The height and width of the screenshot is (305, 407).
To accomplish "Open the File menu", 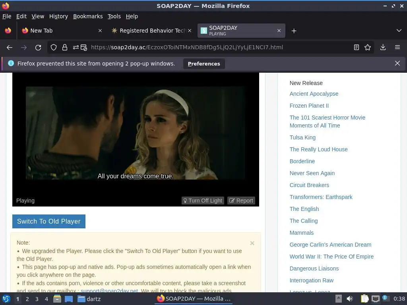I will [x=7, y=16].
